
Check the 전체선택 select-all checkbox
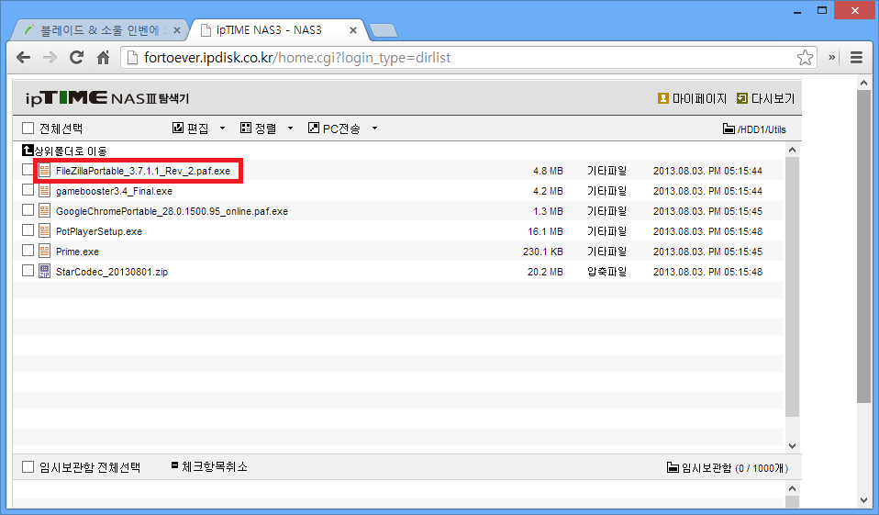28,129
